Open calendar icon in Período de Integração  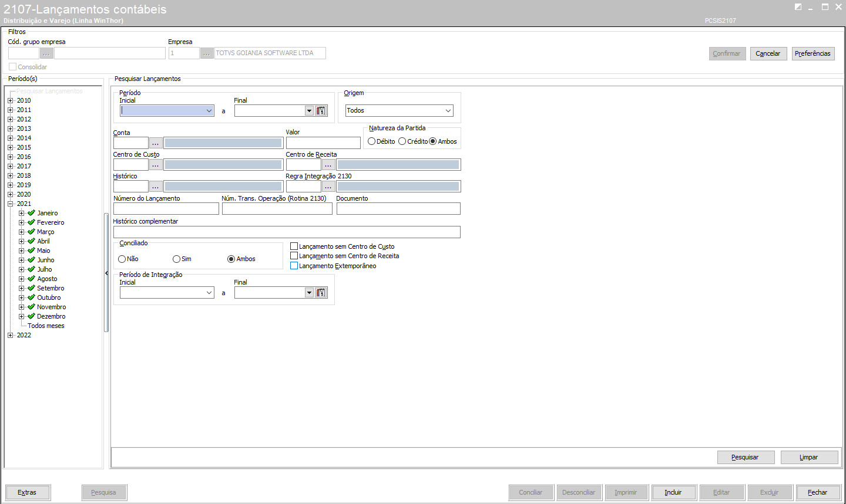tap(321, 293)
